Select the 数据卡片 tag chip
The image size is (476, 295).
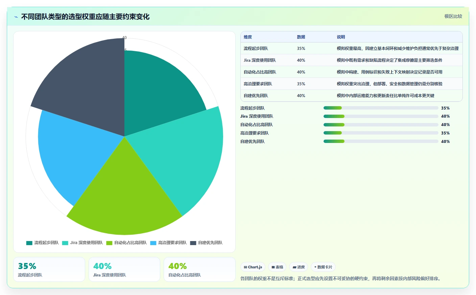click(x=323, y=267)
